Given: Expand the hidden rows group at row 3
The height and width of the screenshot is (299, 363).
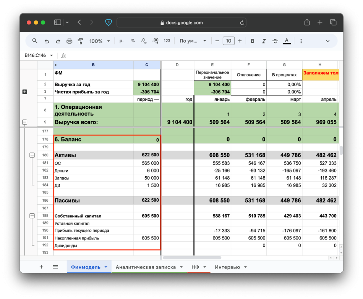Looking at the screenshot, I should coord(25,92).
